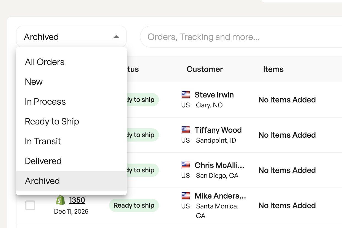Select the In Process filter option

pyautogui.click(x=45, y=102)
